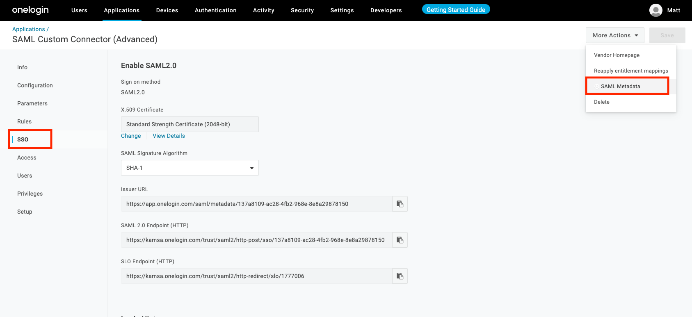Image resolution: width=692 pixels, height=317 pixels.
Task: Switch to the Parameters sidebar tab
Action: coord(32,103)
